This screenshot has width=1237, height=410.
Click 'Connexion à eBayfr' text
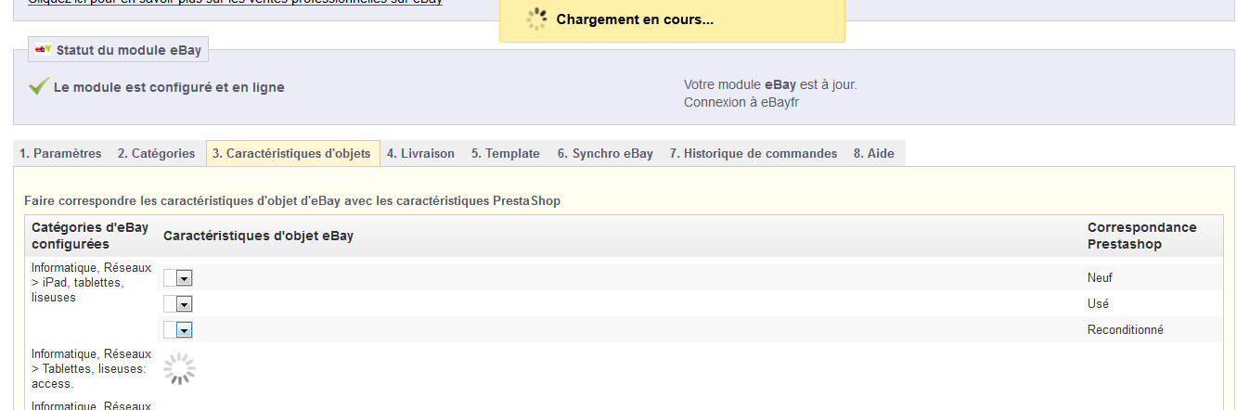point(741,102)
